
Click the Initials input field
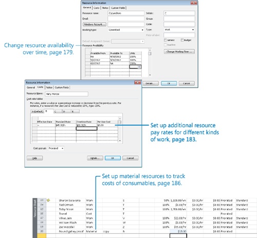coord(179,13)
